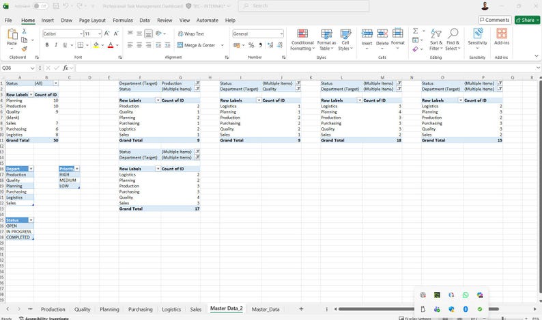
Task: Center text horizontally in cell
Action: tap(139, 45)
